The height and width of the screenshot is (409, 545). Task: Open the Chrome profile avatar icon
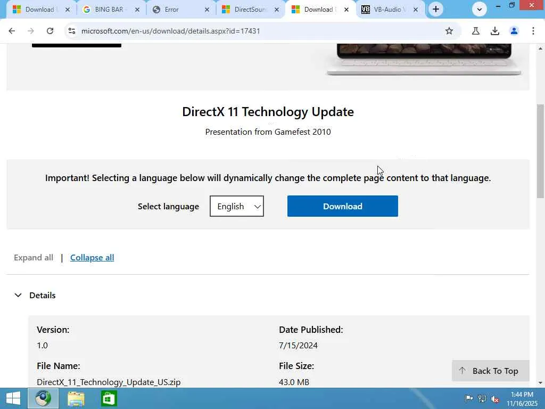pos(514,31)
